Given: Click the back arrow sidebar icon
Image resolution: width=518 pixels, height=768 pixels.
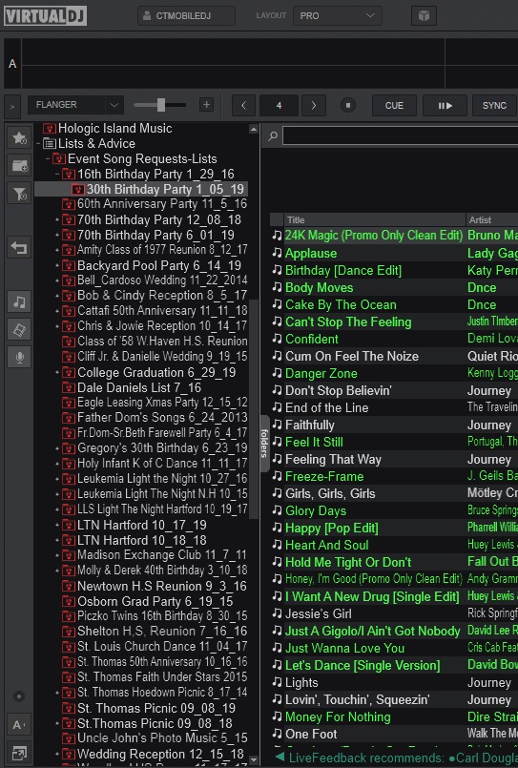Looking at the screenshot, I should [20, 247].
